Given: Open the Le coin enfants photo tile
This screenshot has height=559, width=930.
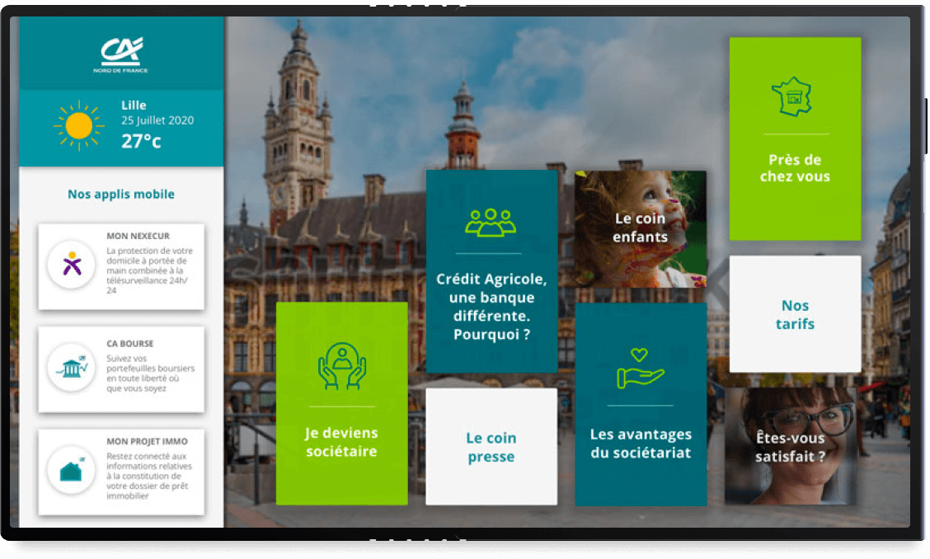Looking at the screenshot, I should (641, 229).
